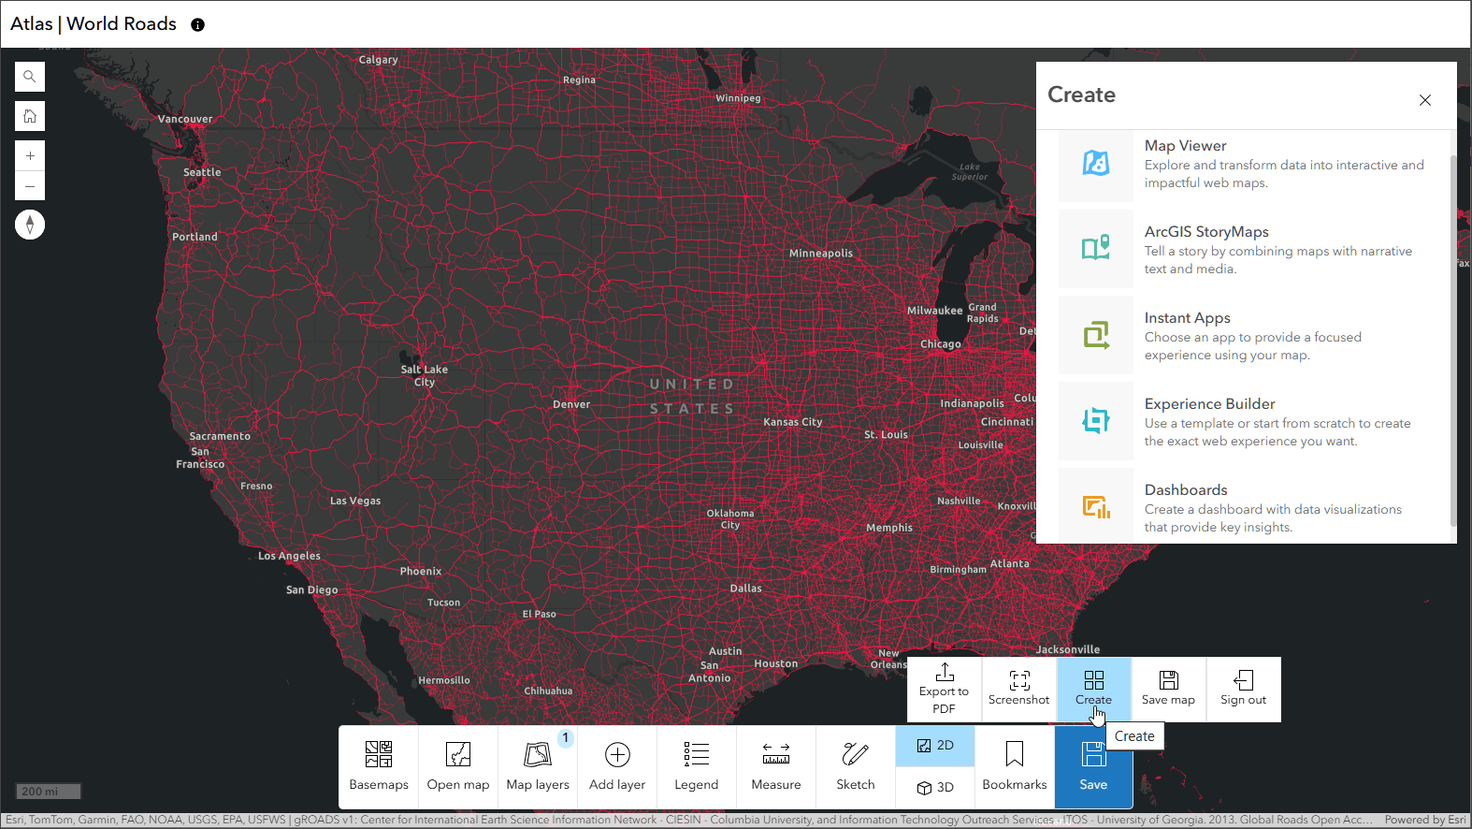Viewport: 1472px width, 829px height.
Task: Export the map to PDF
Action: pyautogui.click(x=945, y=690)
